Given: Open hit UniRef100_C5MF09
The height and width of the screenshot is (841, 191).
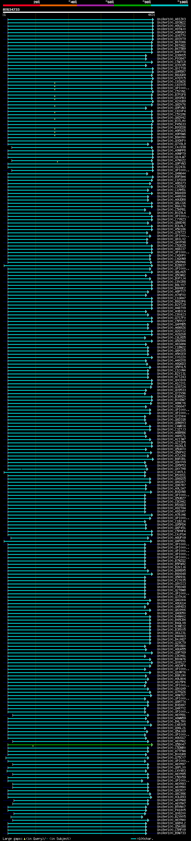Looking at the screenshot, I should (171, 830).
